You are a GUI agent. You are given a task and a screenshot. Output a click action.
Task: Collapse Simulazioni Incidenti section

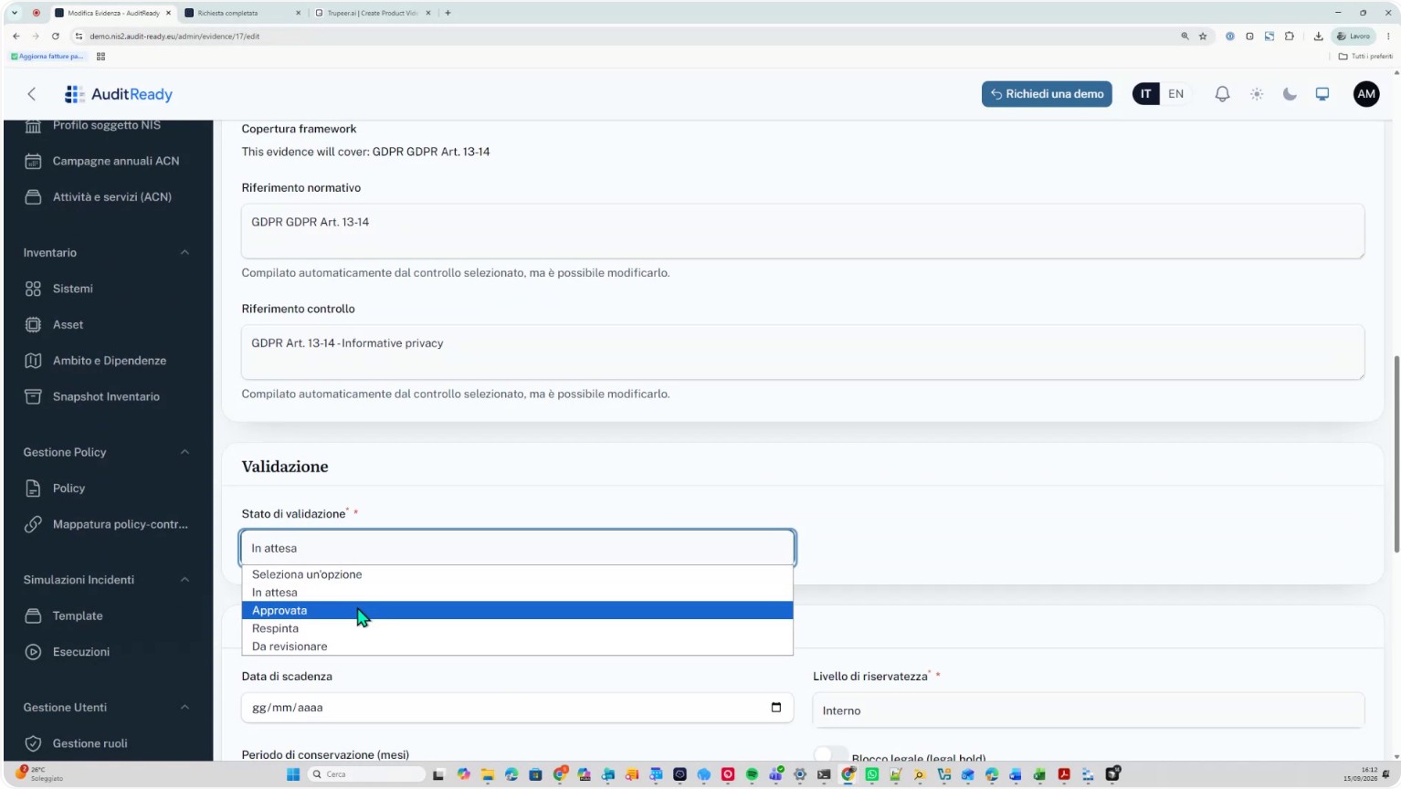(x=184, y=580)
